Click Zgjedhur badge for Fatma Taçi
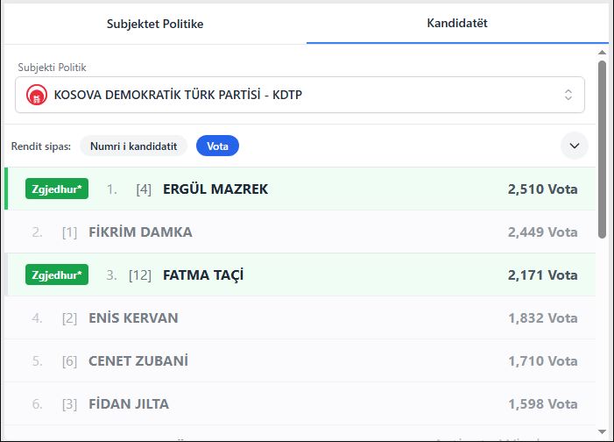 (x=57, y=274)
